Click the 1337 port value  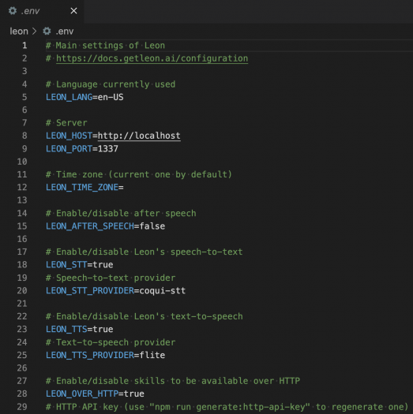pyautogui.click(x=108, y=149)
